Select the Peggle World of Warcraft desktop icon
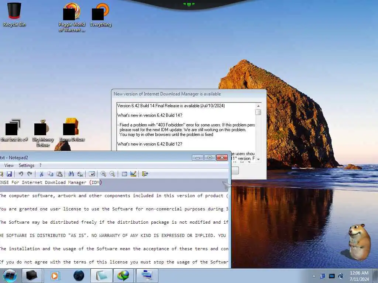 [72, 17]
